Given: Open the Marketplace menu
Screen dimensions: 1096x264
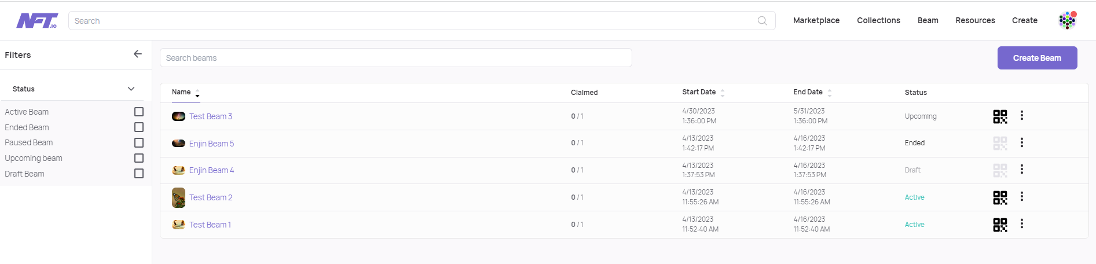Looking at the screenshot, I should 816,20.
